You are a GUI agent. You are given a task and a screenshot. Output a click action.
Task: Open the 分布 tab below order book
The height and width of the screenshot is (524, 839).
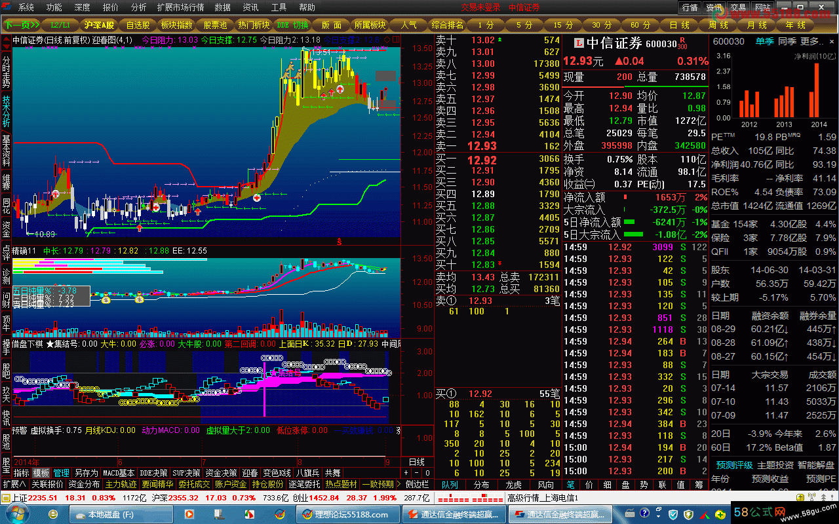[481, 485]
